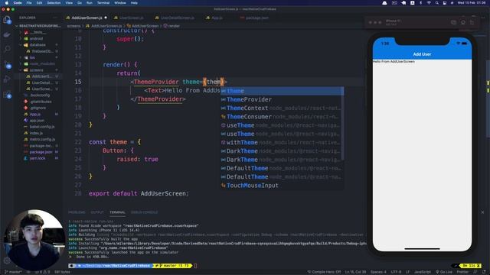Screen dimensions: 490x275
Task: Expand the ios folder
Action: tap(38, 58)
